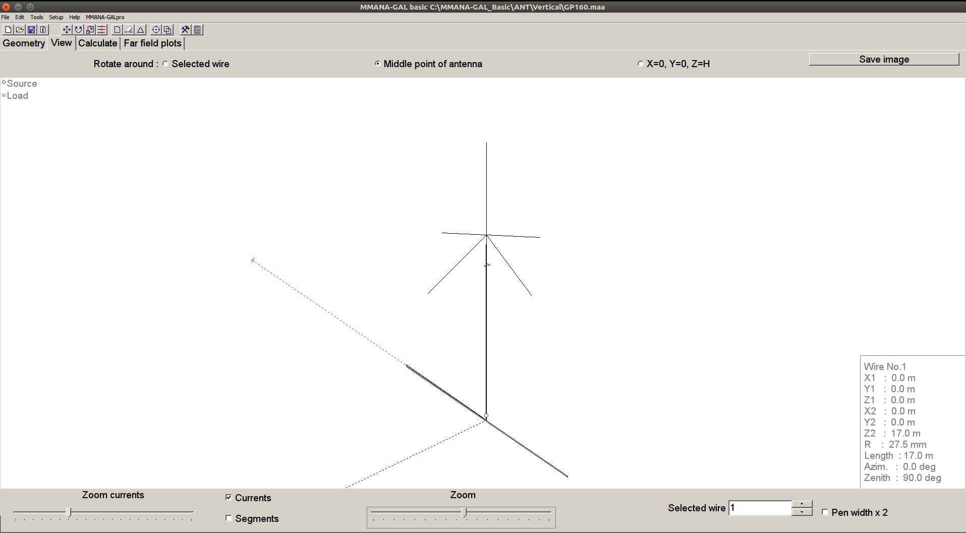Save the current antenna design
Viewport: 966px width, 533px height.
(31, 29)
